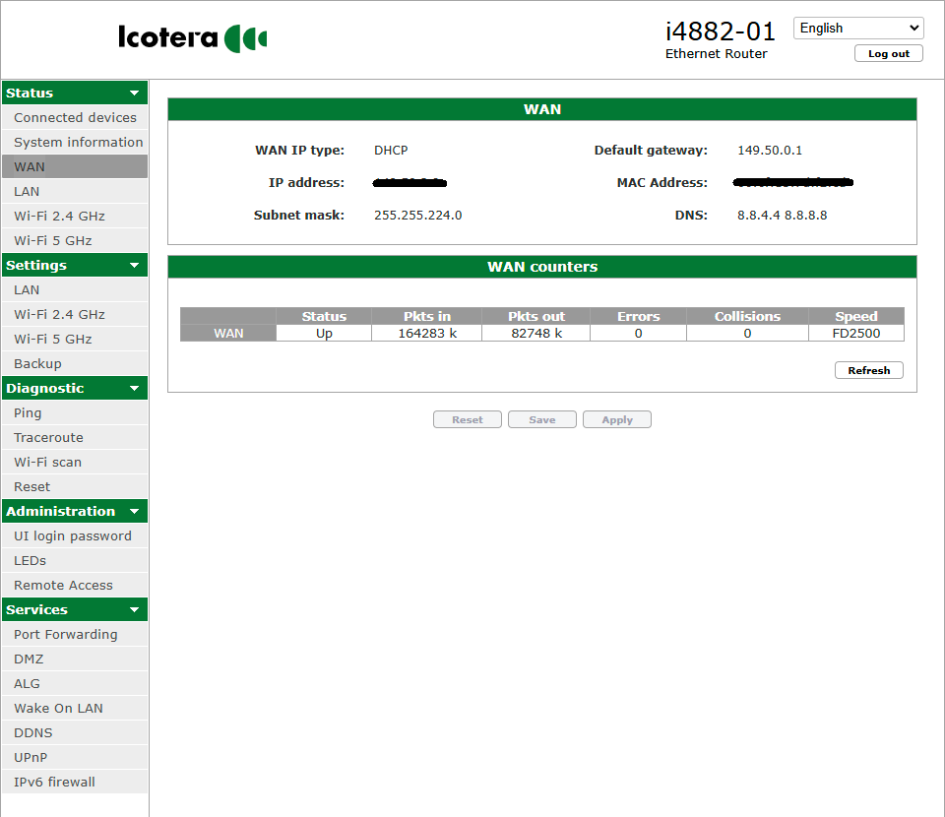The image size is (945, 817).
Task: Open the English language dropdown
Action: 858,28
